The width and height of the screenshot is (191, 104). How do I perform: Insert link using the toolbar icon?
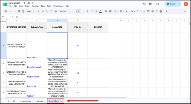pyautogui.click(x=144, y=11)
